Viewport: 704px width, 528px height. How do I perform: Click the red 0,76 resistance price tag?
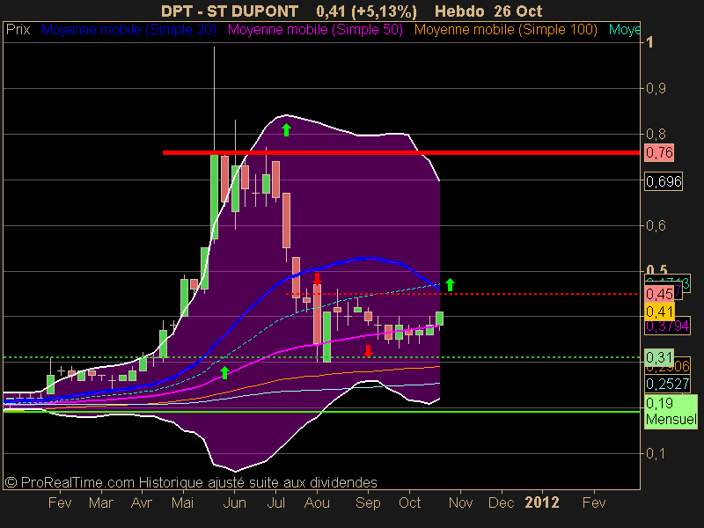tap(659, 152)
